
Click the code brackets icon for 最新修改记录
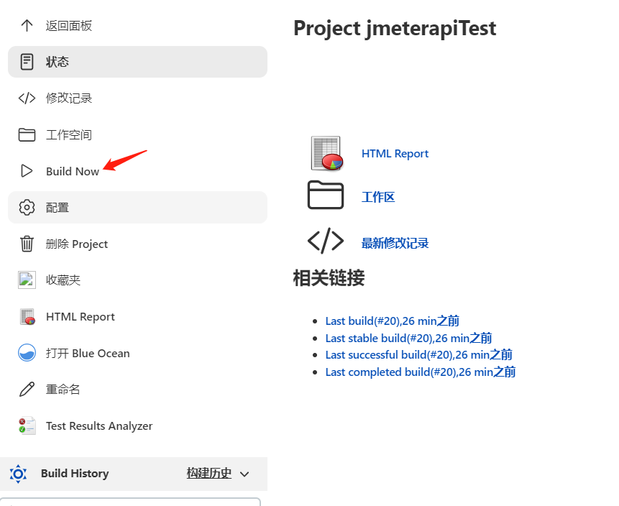(326, 241)
